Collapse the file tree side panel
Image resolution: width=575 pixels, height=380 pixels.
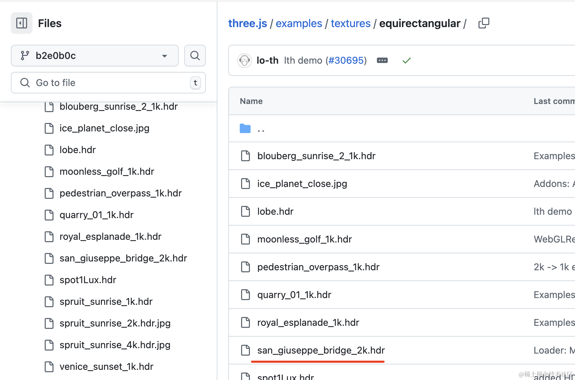coord(22,23)
